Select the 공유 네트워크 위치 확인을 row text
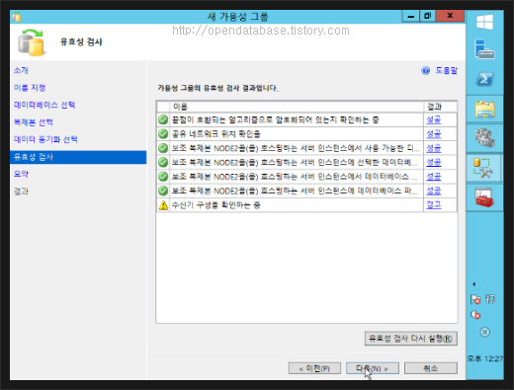The height and width of the screenshot is (390, 514). pyautogui.click(x=216, y=133)
